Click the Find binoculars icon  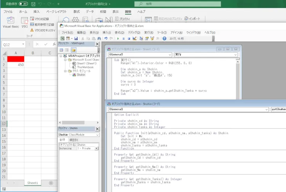(x=99, y=38)
